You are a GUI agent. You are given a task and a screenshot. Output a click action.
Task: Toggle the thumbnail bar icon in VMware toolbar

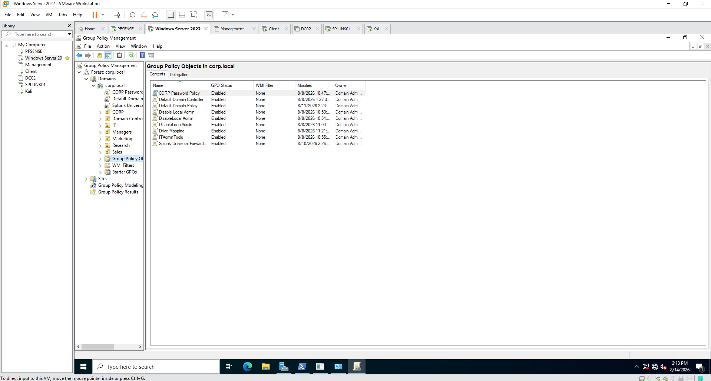[182, 15]
